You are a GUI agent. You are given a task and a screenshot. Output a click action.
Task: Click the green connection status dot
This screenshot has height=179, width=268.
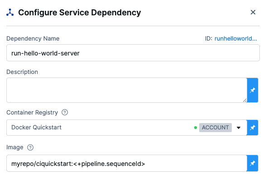pos(196,128)
